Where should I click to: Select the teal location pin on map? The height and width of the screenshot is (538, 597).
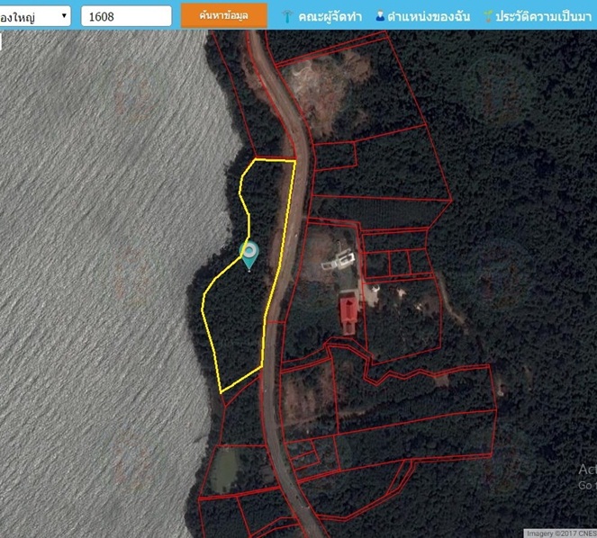(x=249, y=256)
